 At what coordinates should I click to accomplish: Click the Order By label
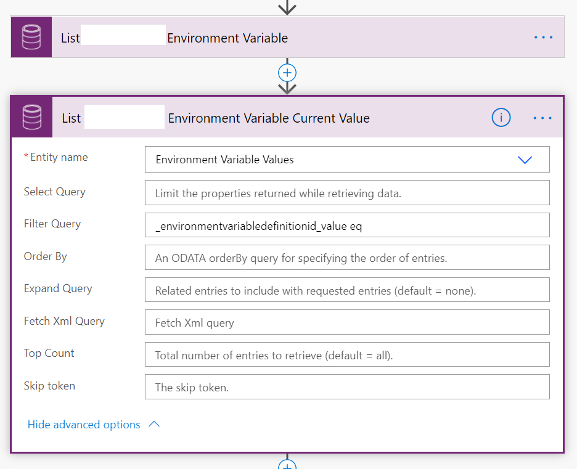[x=45, y=256]
